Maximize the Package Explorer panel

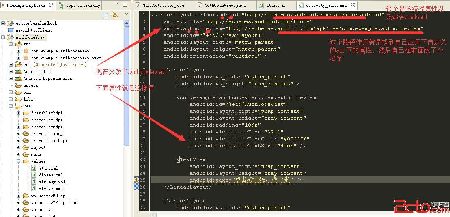point(125,5)
